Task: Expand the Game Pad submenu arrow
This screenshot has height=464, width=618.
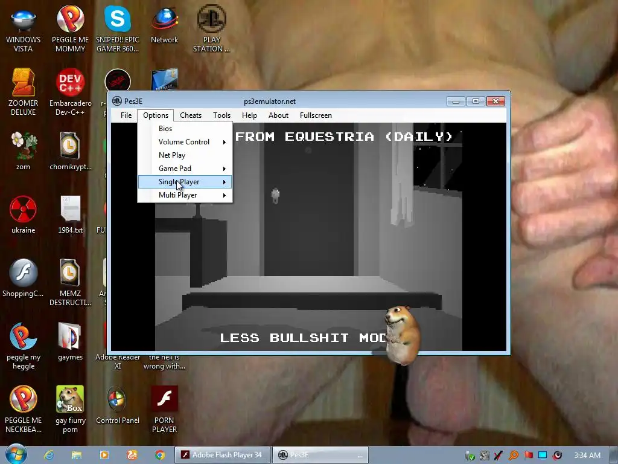Action: 225,169
